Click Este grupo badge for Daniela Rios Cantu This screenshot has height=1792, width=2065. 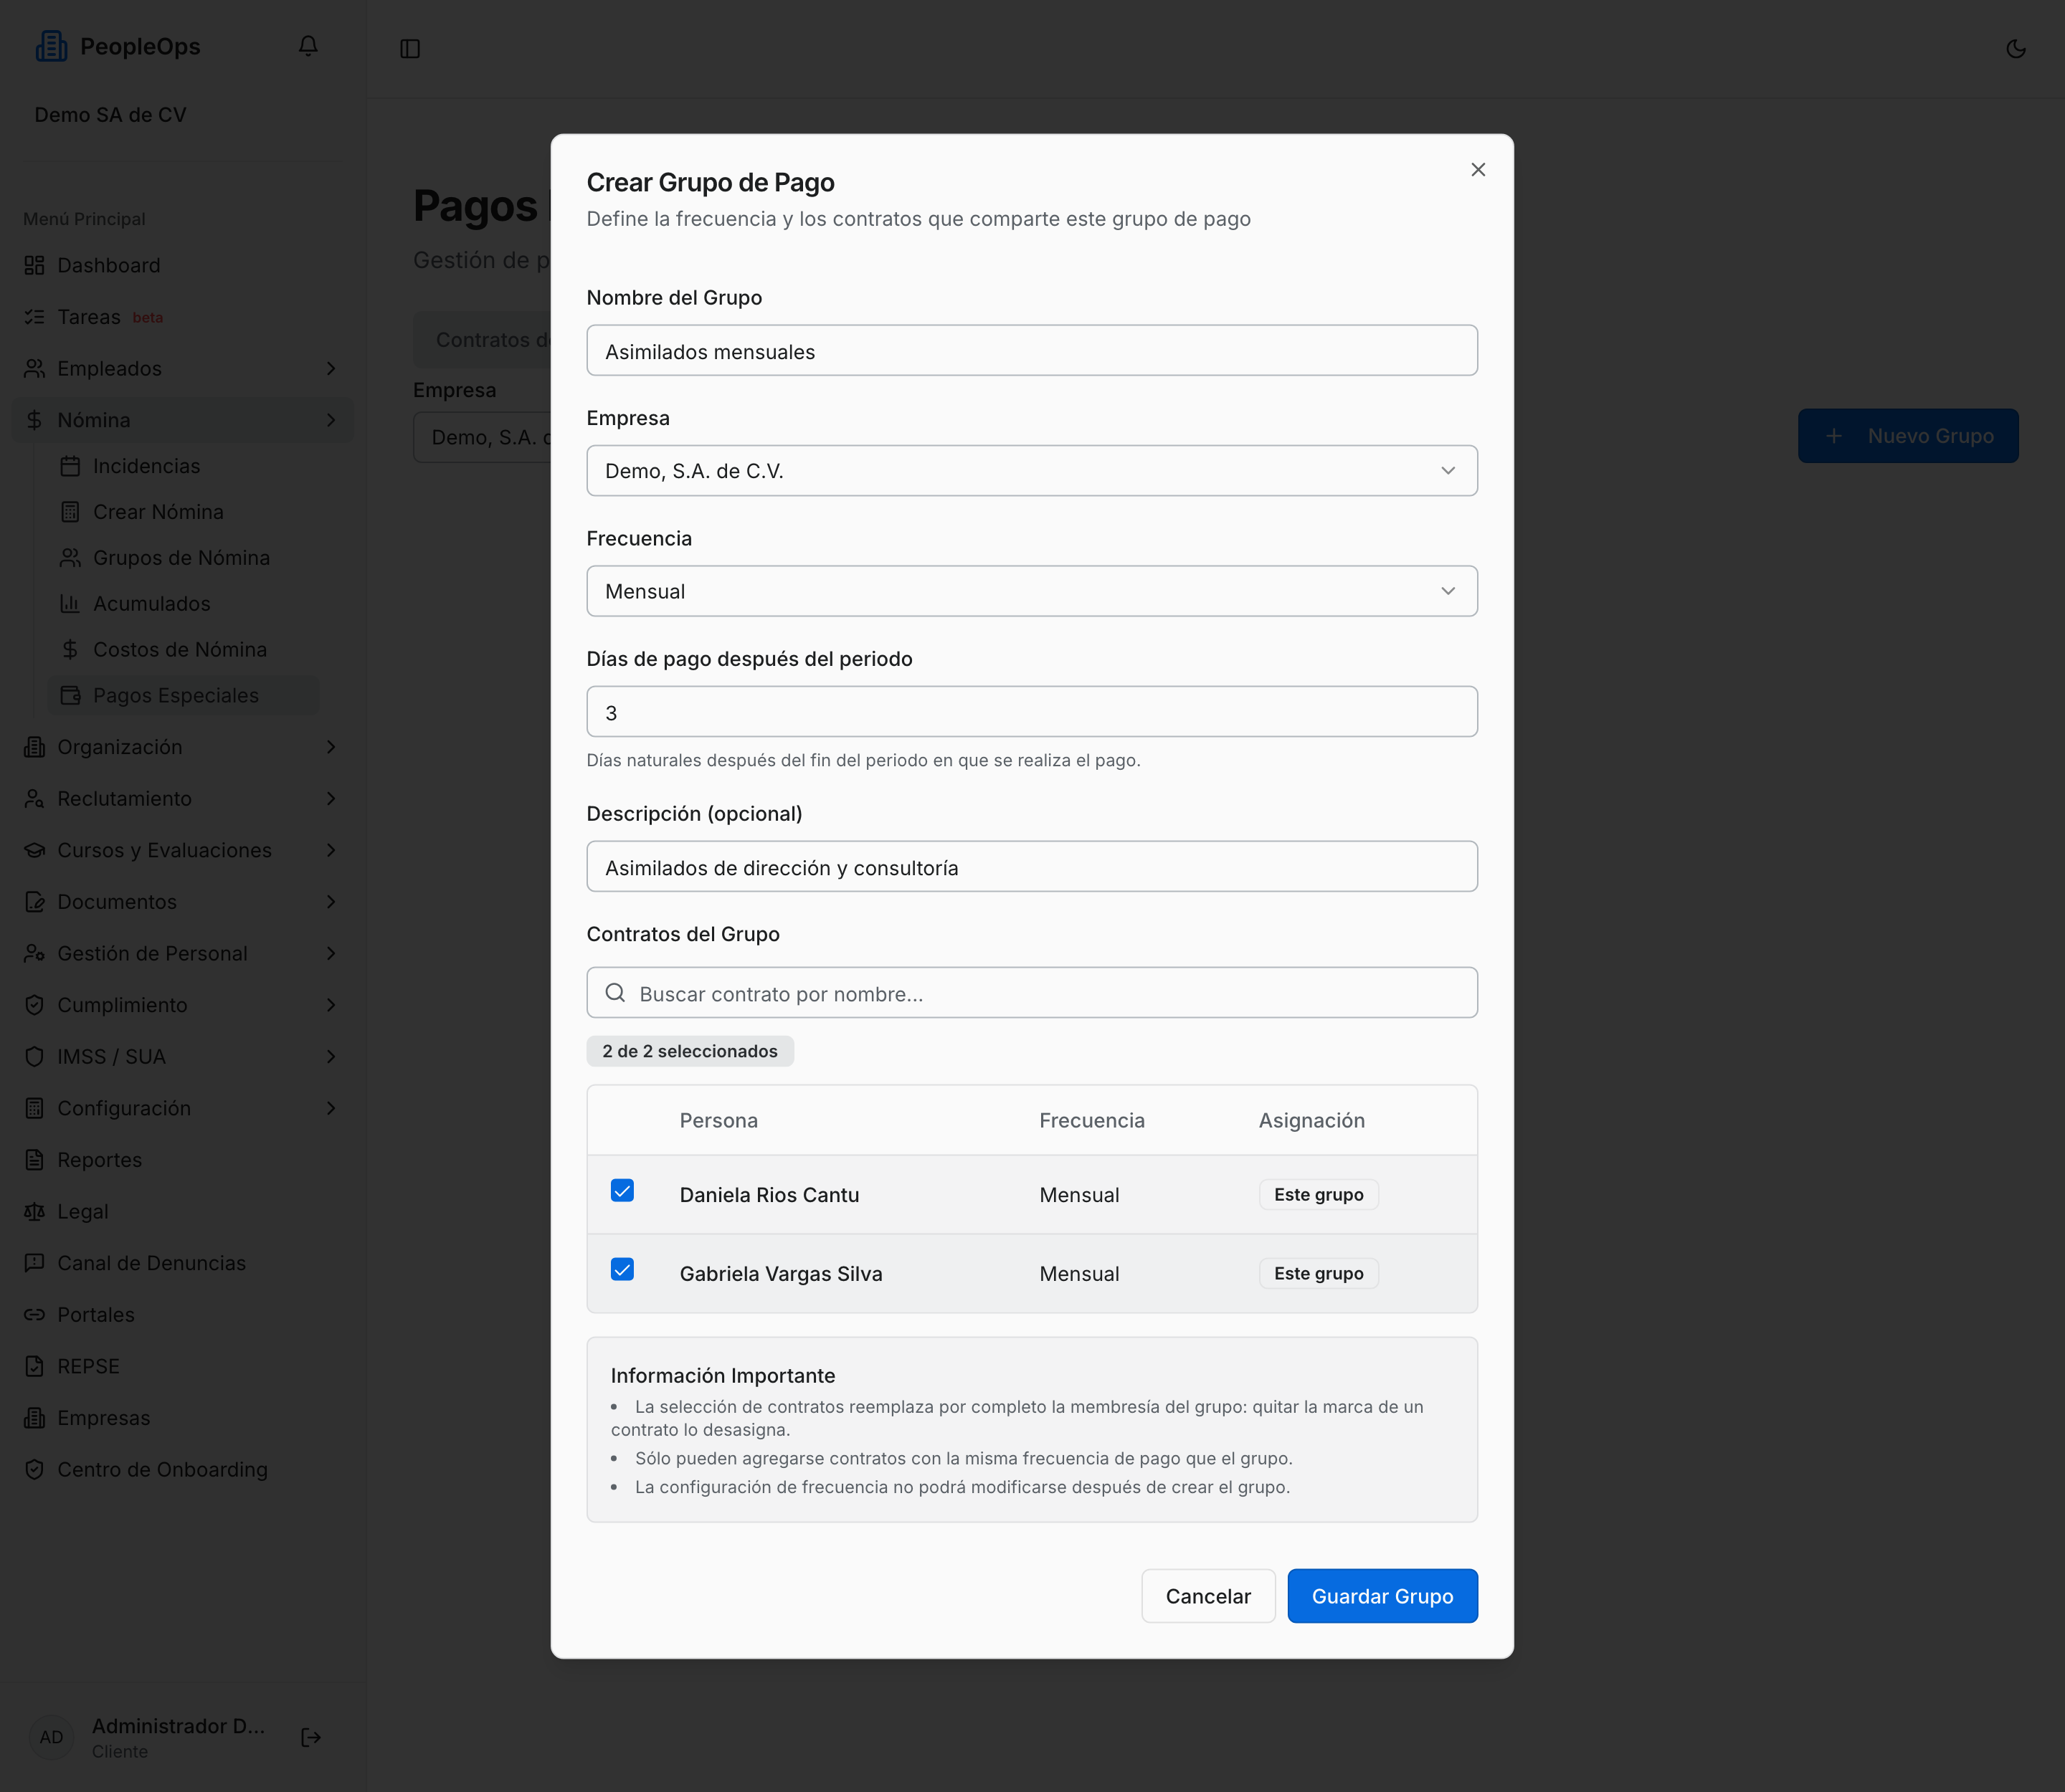click(1319, 1195)
